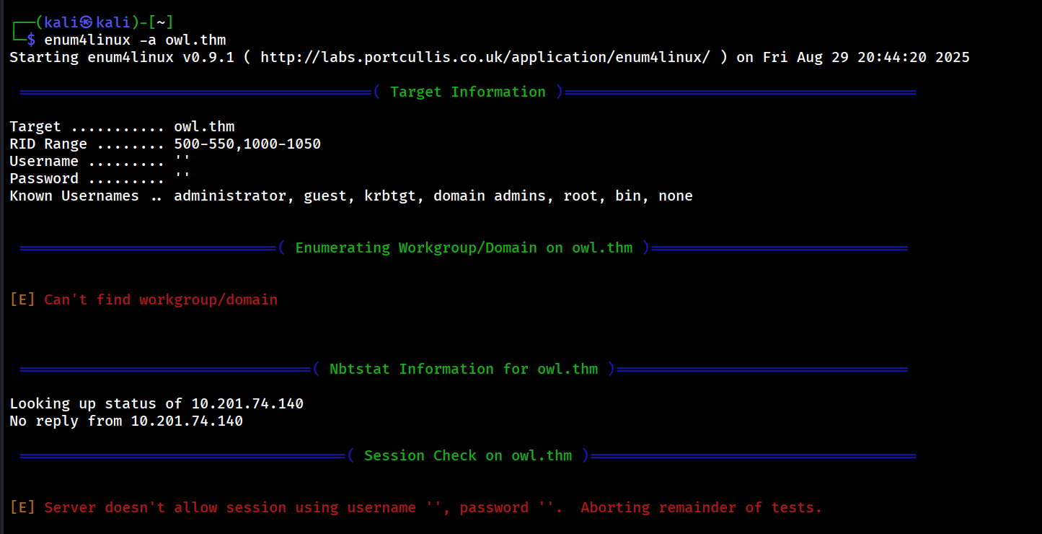Click the Nbtstat Information section header
The image size is (1042, 534).
click(x=464, y=369)
